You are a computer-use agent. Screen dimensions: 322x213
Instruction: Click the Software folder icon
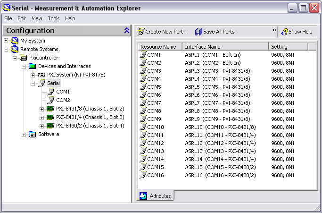[32, 134]
